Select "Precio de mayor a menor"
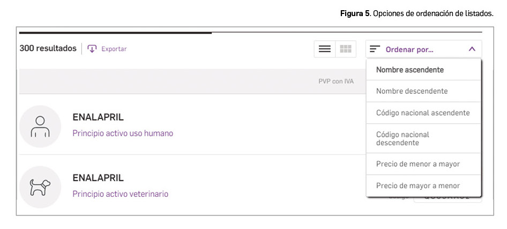 point(418,186)
